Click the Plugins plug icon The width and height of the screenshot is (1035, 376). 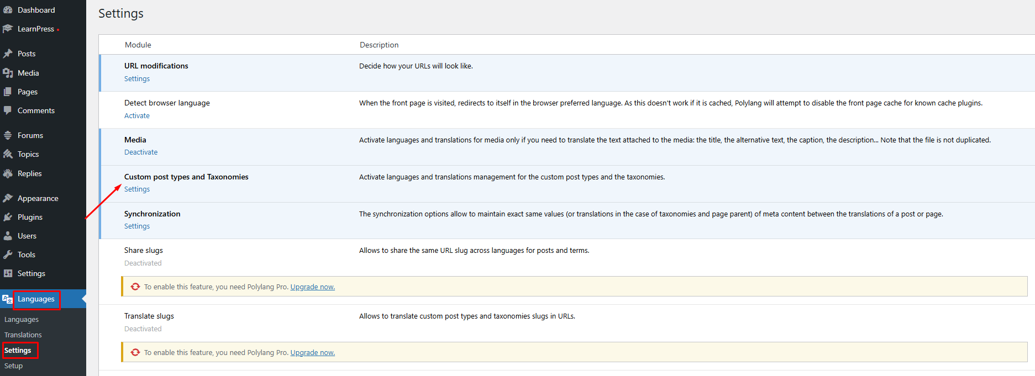coord(8,217)
